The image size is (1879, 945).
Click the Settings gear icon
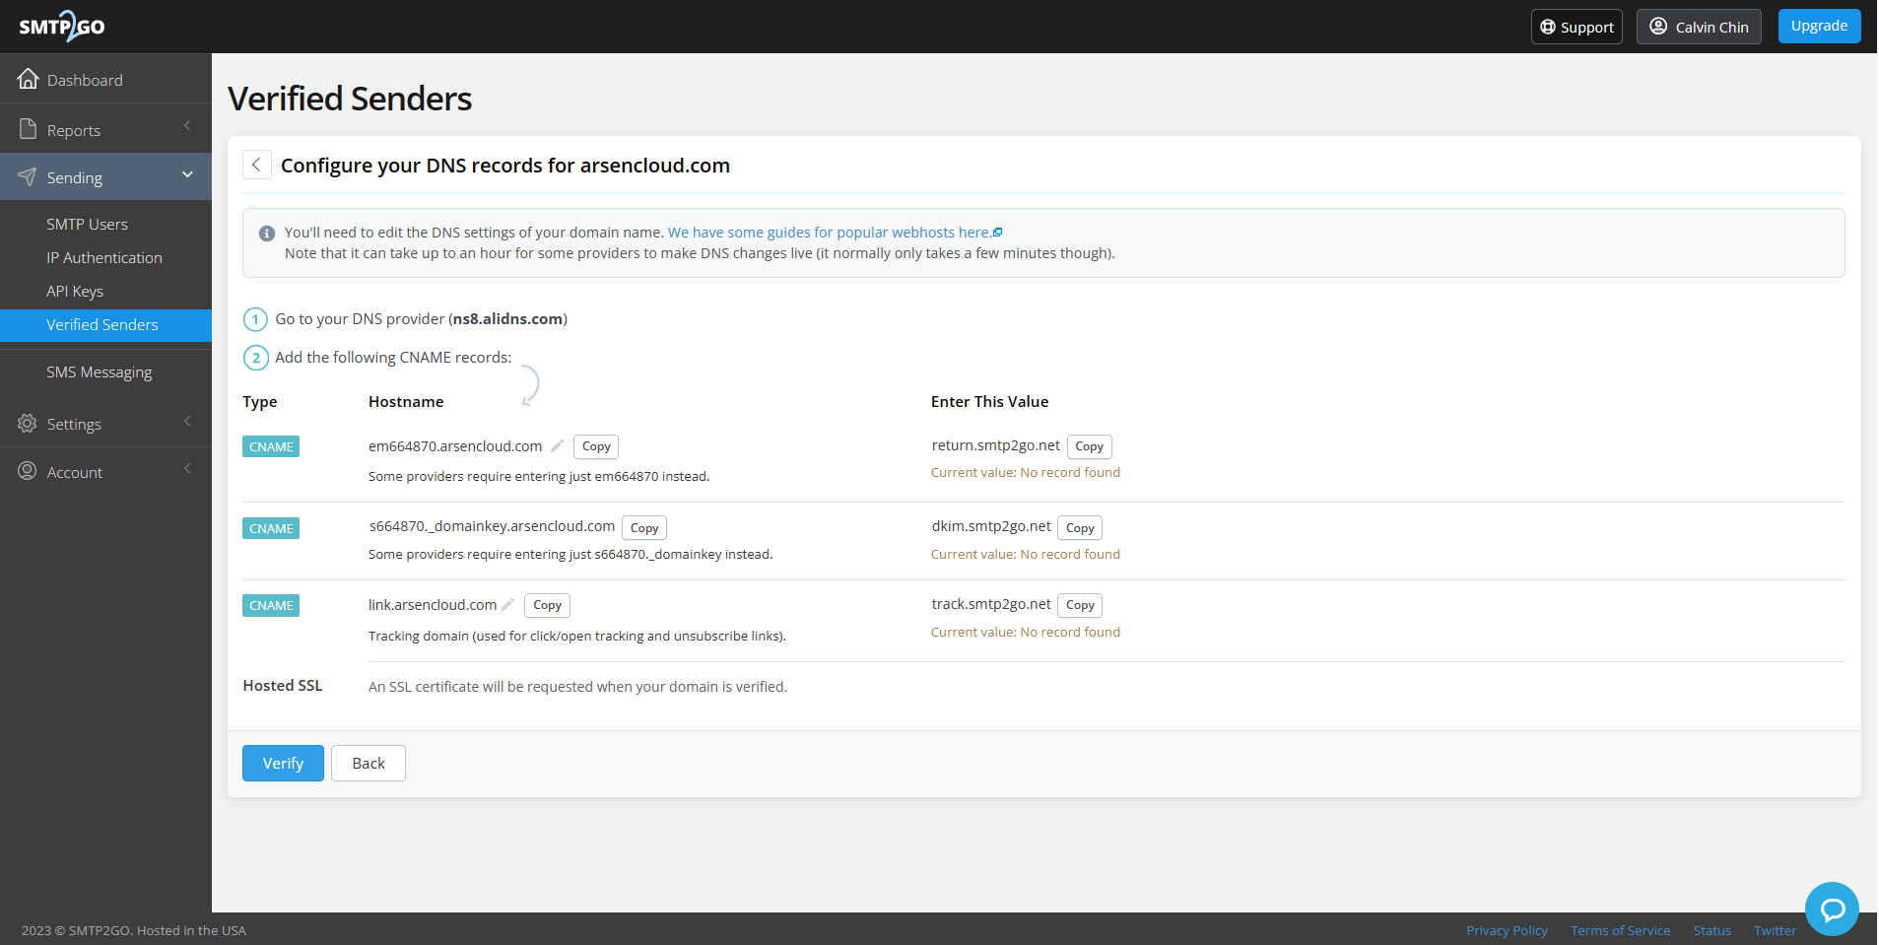[x=28, y=423]
